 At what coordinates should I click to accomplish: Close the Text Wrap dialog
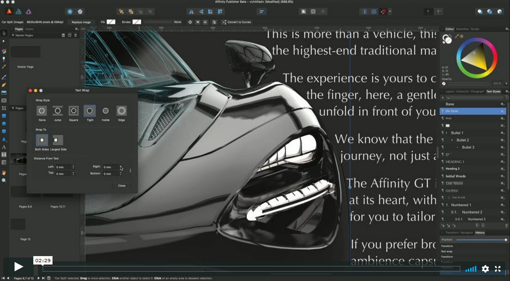click(122, 186)
